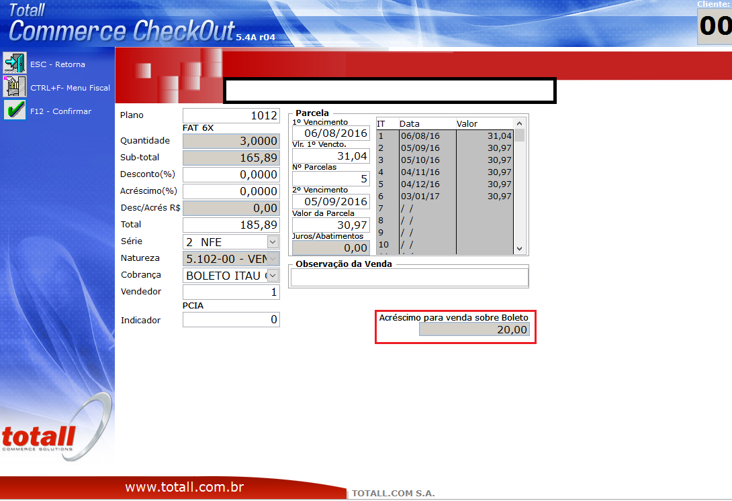The height and width of the screenshot is (501, 732).
Task: Click the Nº Parcelas field
Action: coord(330,179)
